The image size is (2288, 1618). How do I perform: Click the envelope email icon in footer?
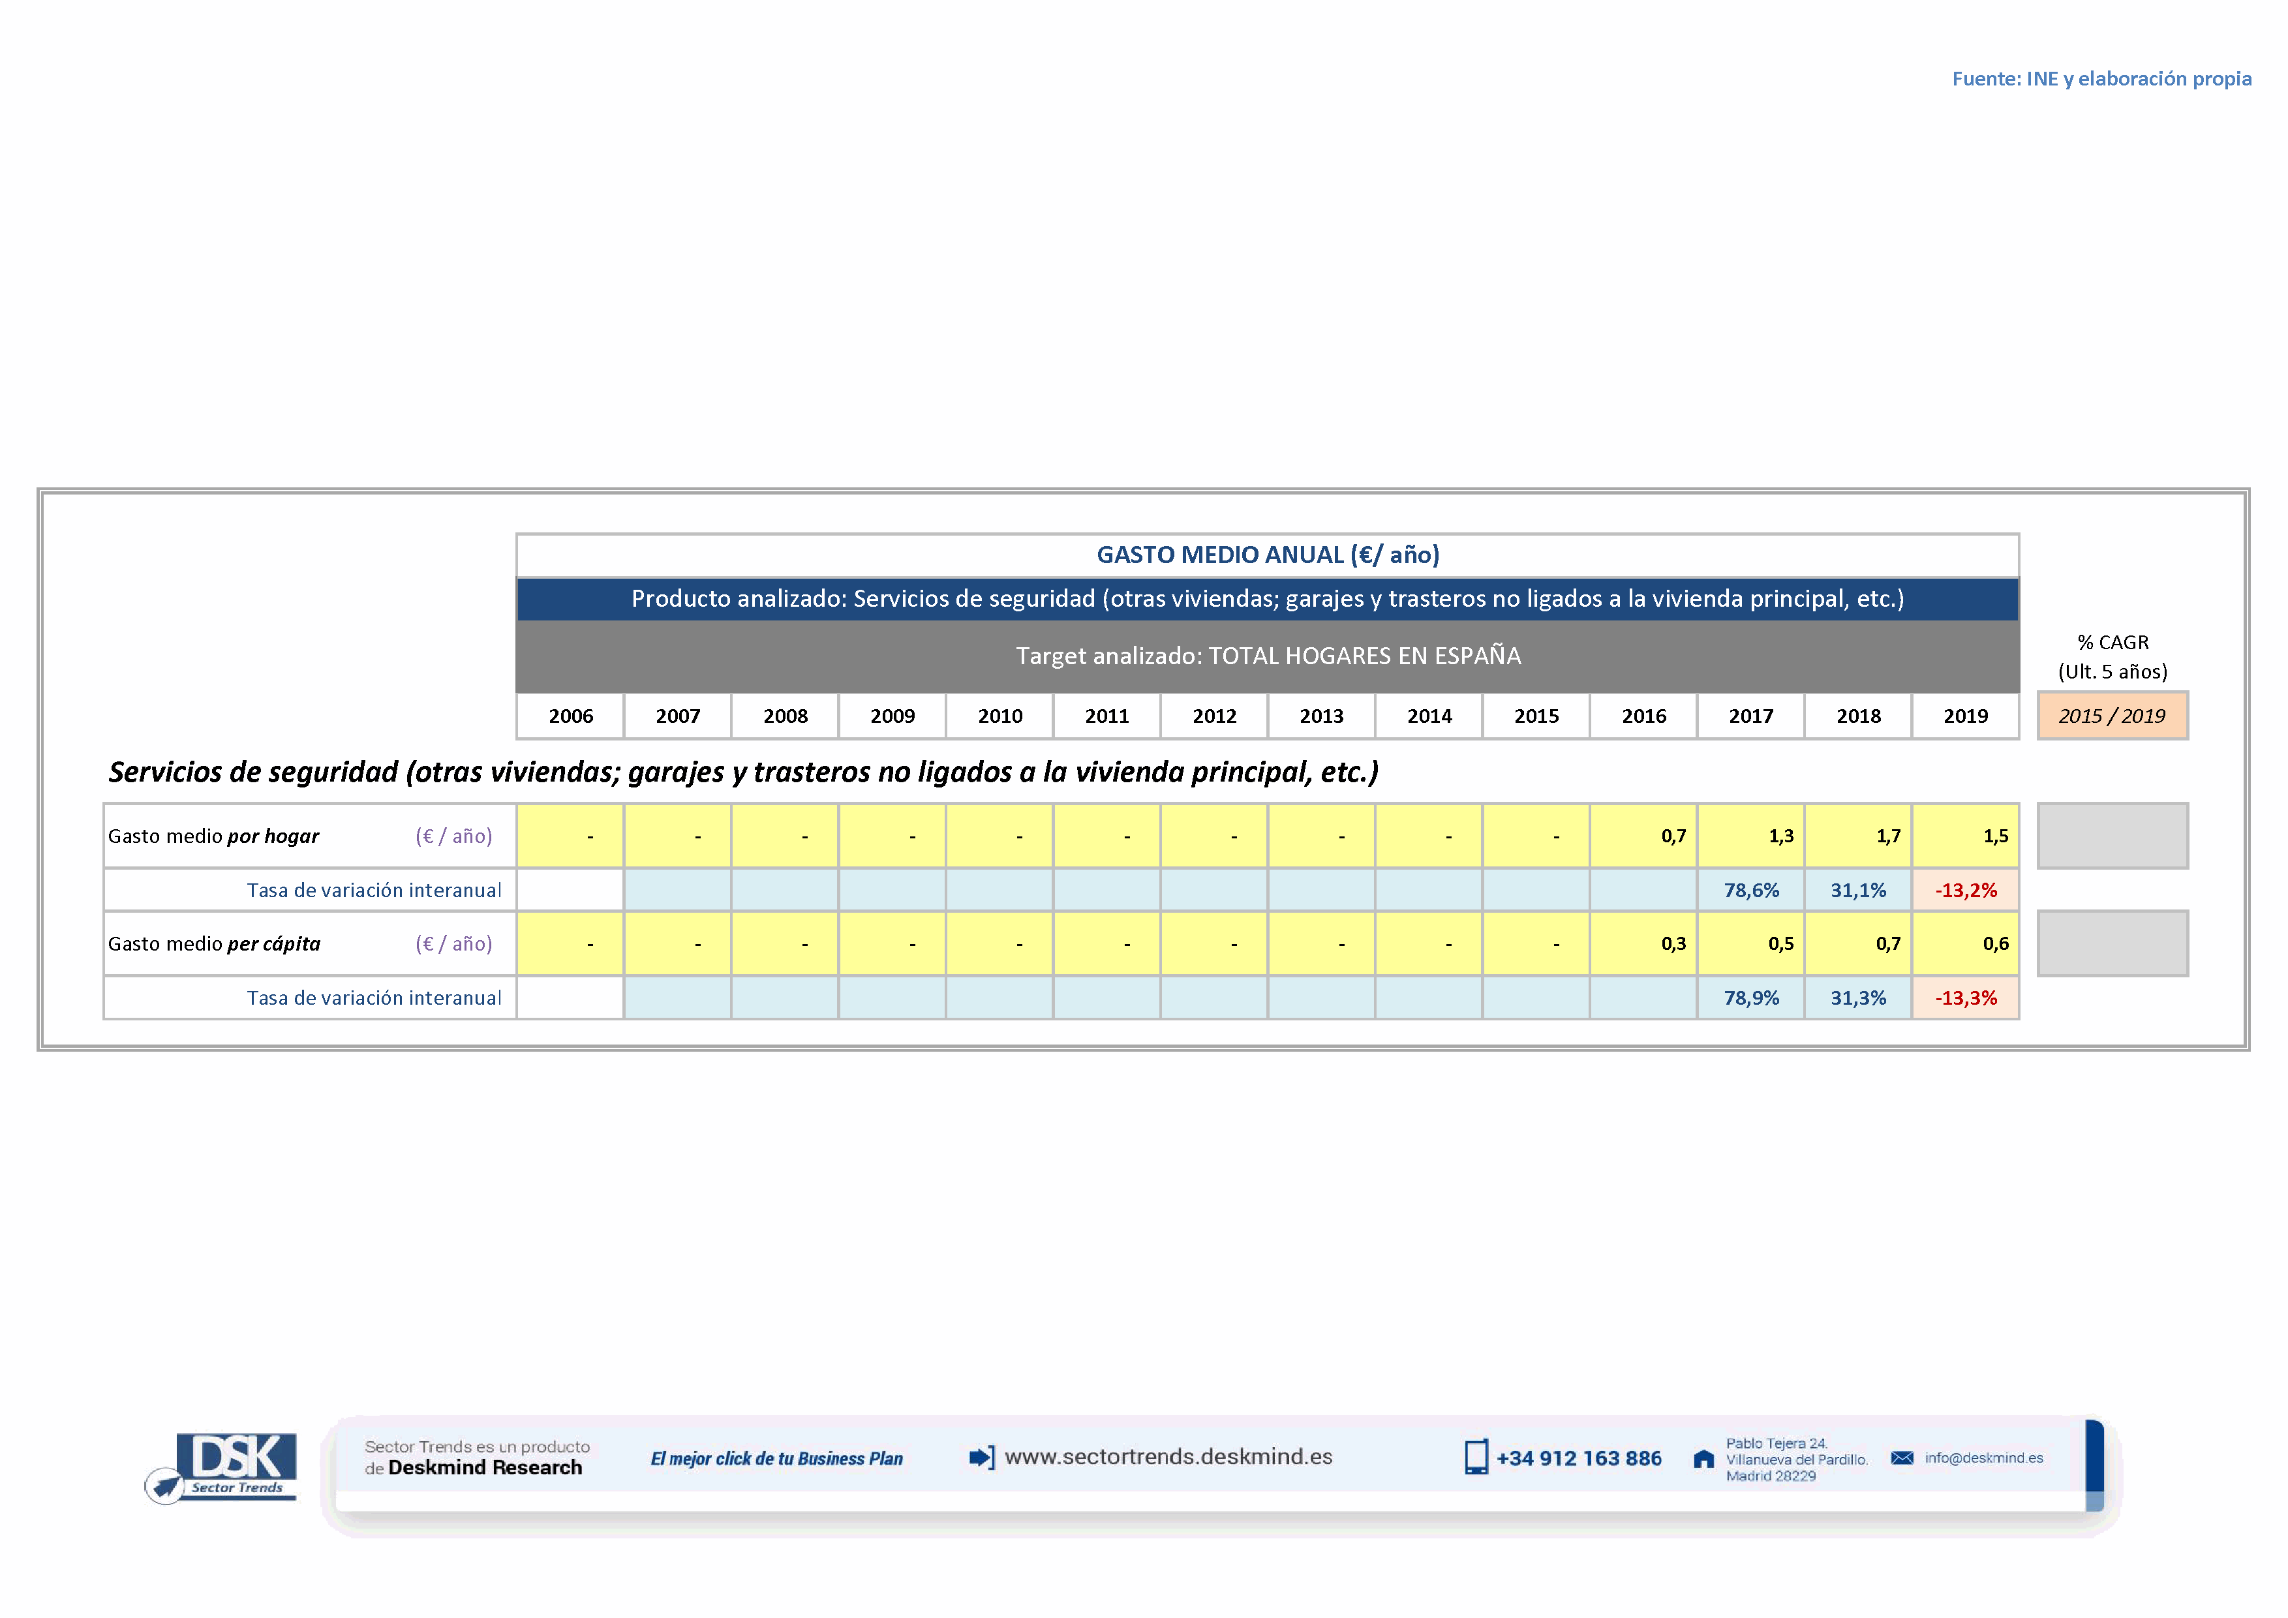tap(1901, 1458)
